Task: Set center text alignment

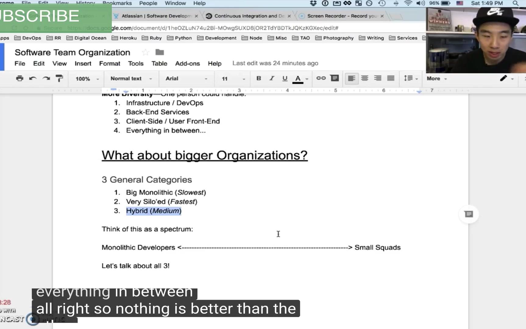Action: click(364, 78)
